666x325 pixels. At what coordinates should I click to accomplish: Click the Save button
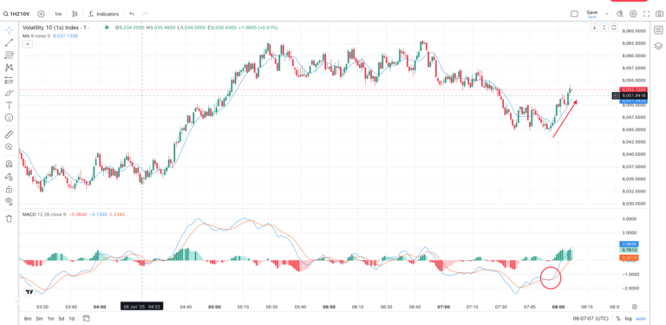[x=591, y=14]
